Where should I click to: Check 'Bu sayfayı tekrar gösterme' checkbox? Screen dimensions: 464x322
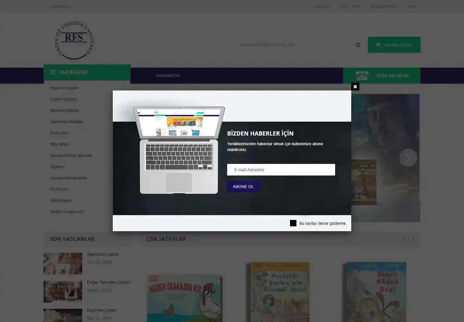[x=293, y=223]
